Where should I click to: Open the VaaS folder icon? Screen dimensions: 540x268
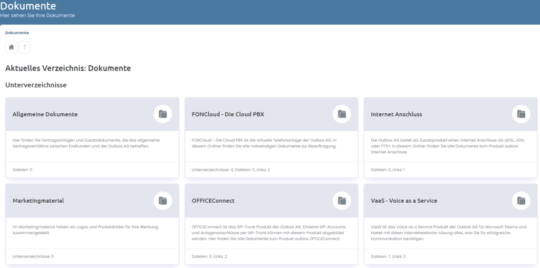pos(521,201)
